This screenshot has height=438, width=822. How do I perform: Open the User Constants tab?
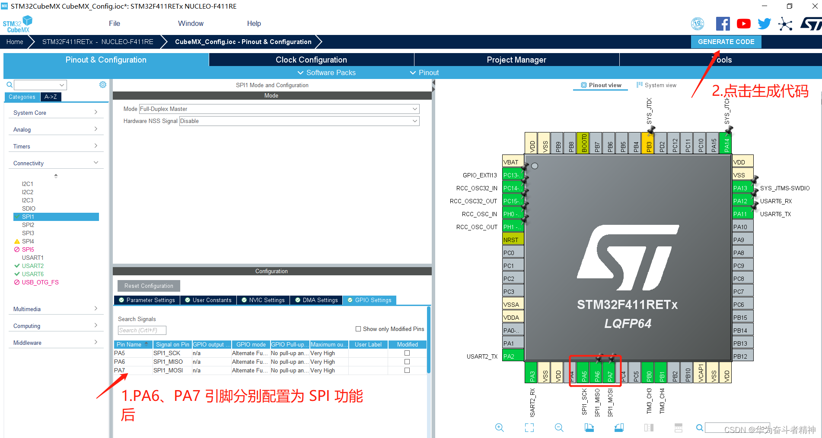pyautogui.click(x=208, y=300)
